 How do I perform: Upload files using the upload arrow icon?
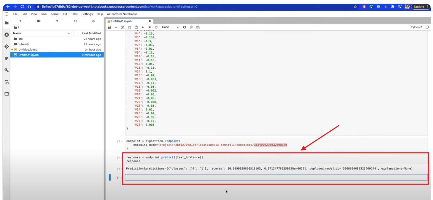pos(57,21)
